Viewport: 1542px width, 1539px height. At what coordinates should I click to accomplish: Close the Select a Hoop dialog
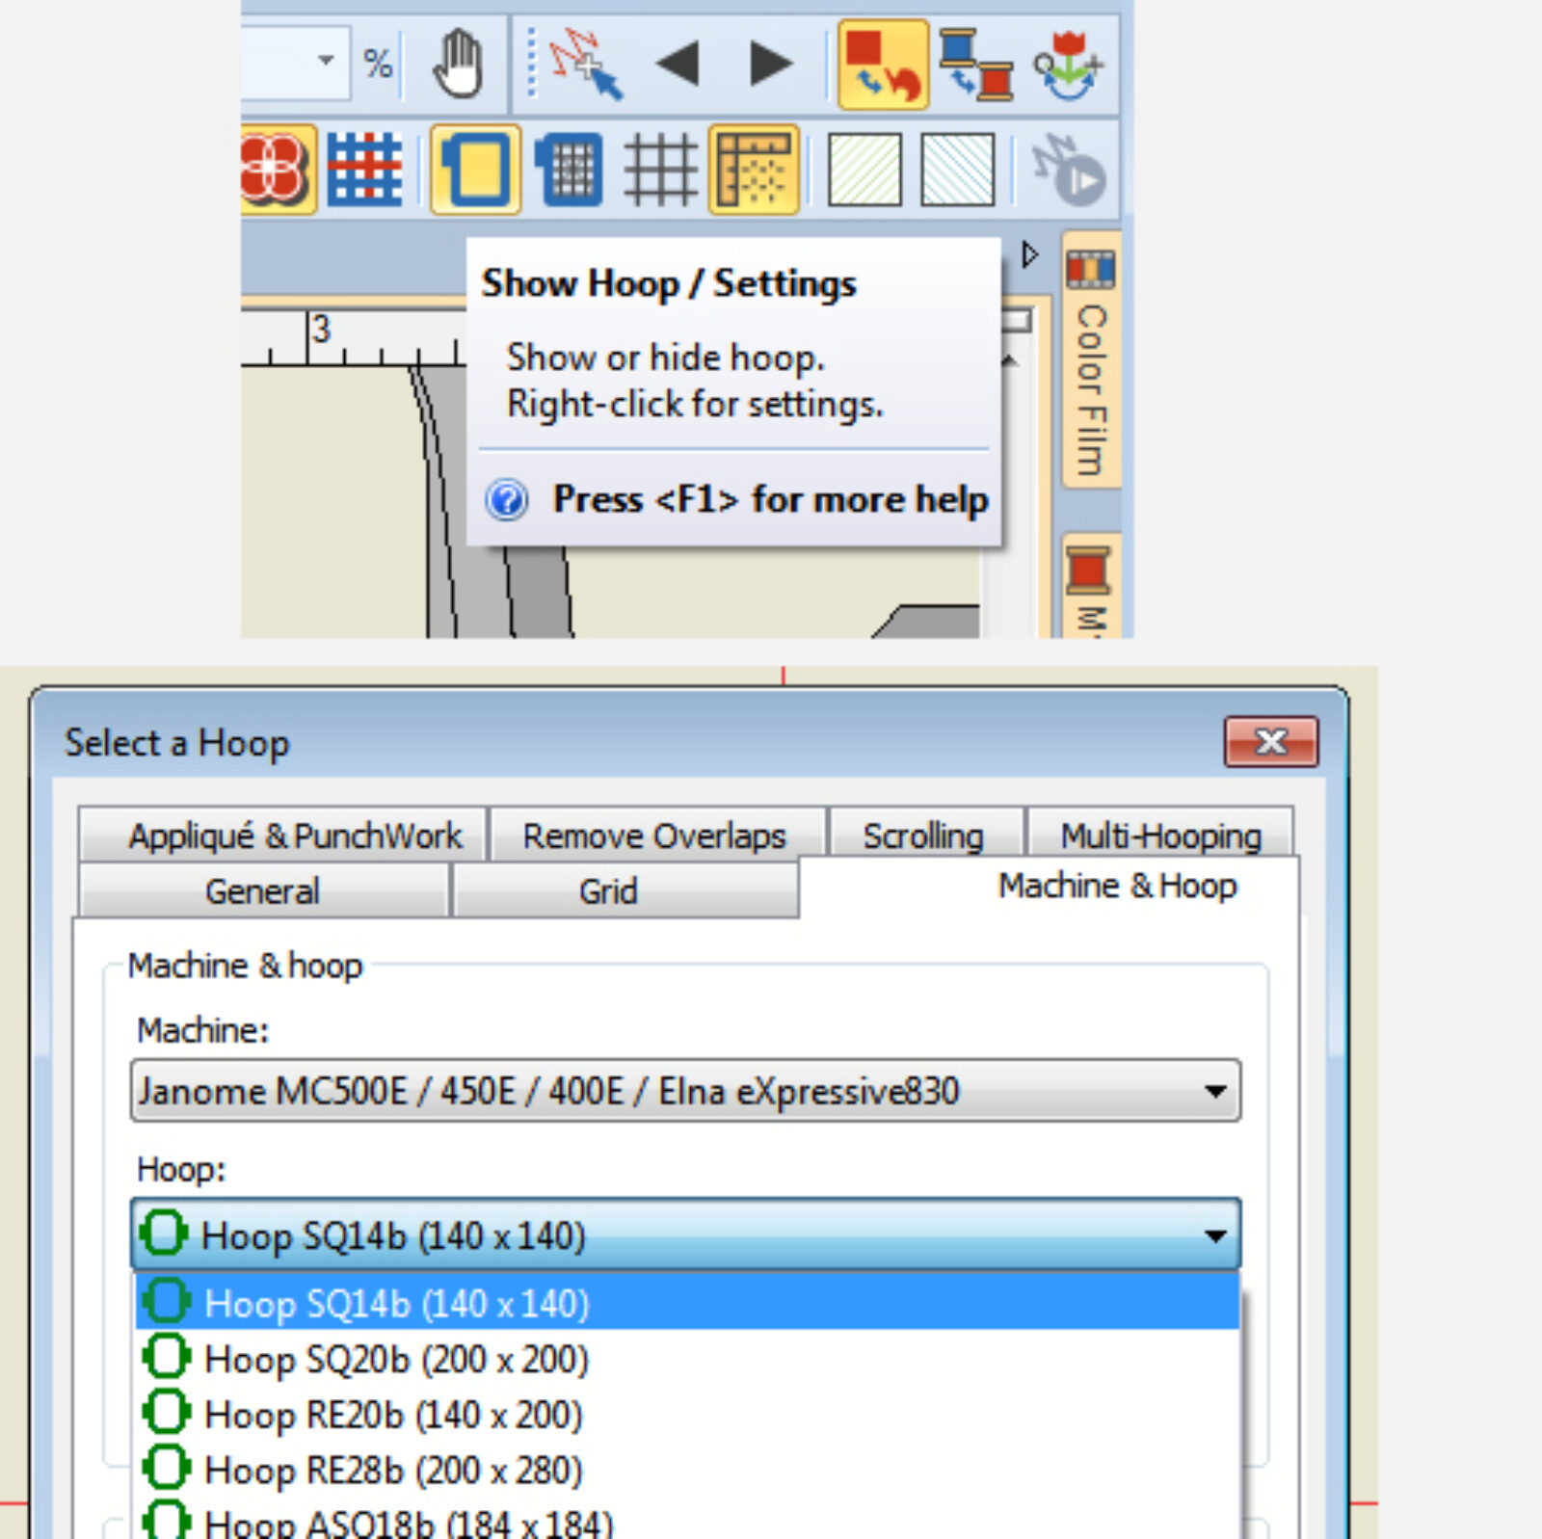click(x=1271, y=741)
